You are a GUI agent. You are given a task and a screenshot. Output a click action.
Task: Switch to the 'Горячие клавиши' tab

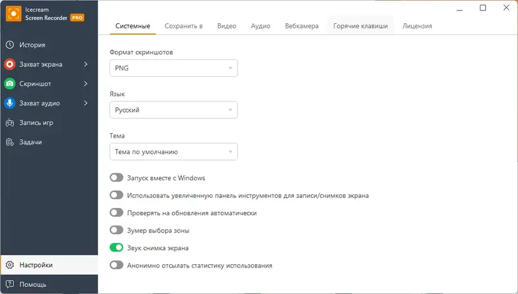coord(360,26)
